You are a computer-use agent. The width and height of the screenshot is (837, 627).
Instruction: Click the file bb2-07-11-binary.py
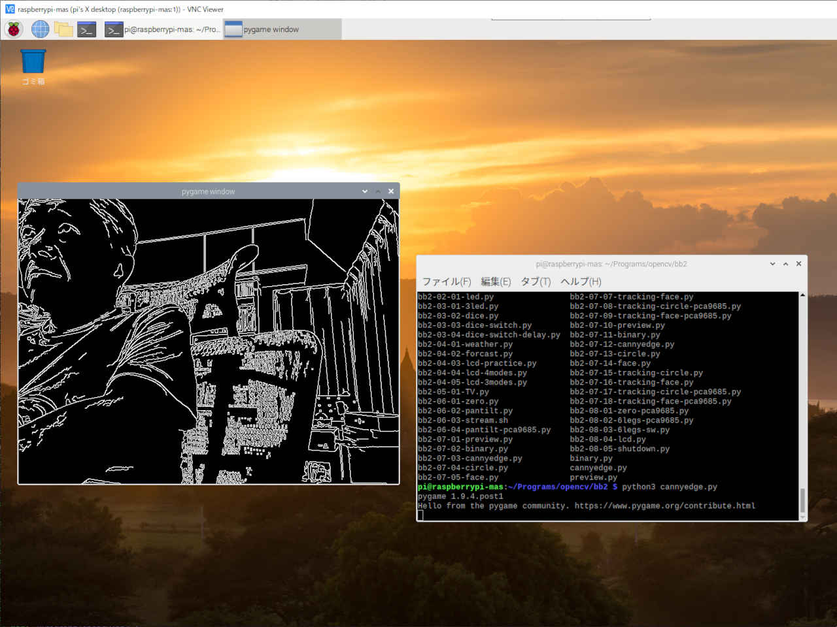(615, 334)
